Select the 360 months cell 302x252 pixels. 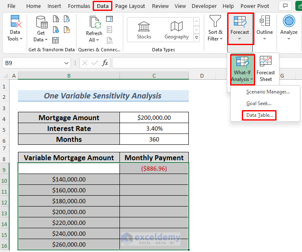pyautogui.click(x=154, y=139)
